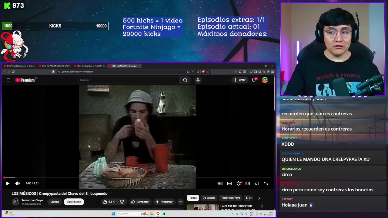Open Brave browser from the taskbar
This screenshot has width=388, height=218.
[158, 214]
